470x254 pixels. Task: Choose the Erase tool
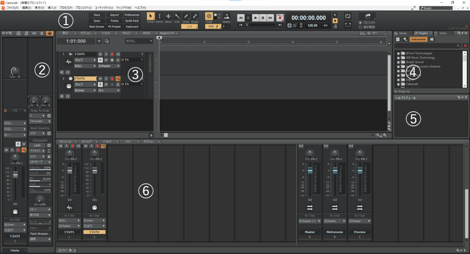[195, 16]
